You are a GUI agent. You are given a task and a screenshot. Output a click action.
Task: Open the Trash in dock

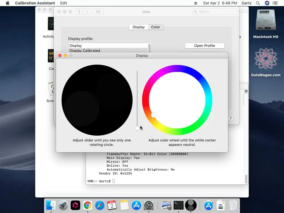233,205
